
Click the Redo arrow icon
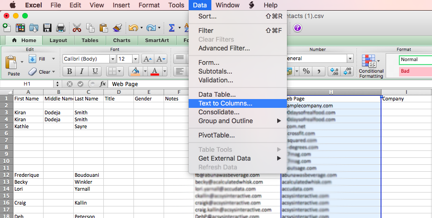[151, 28]
